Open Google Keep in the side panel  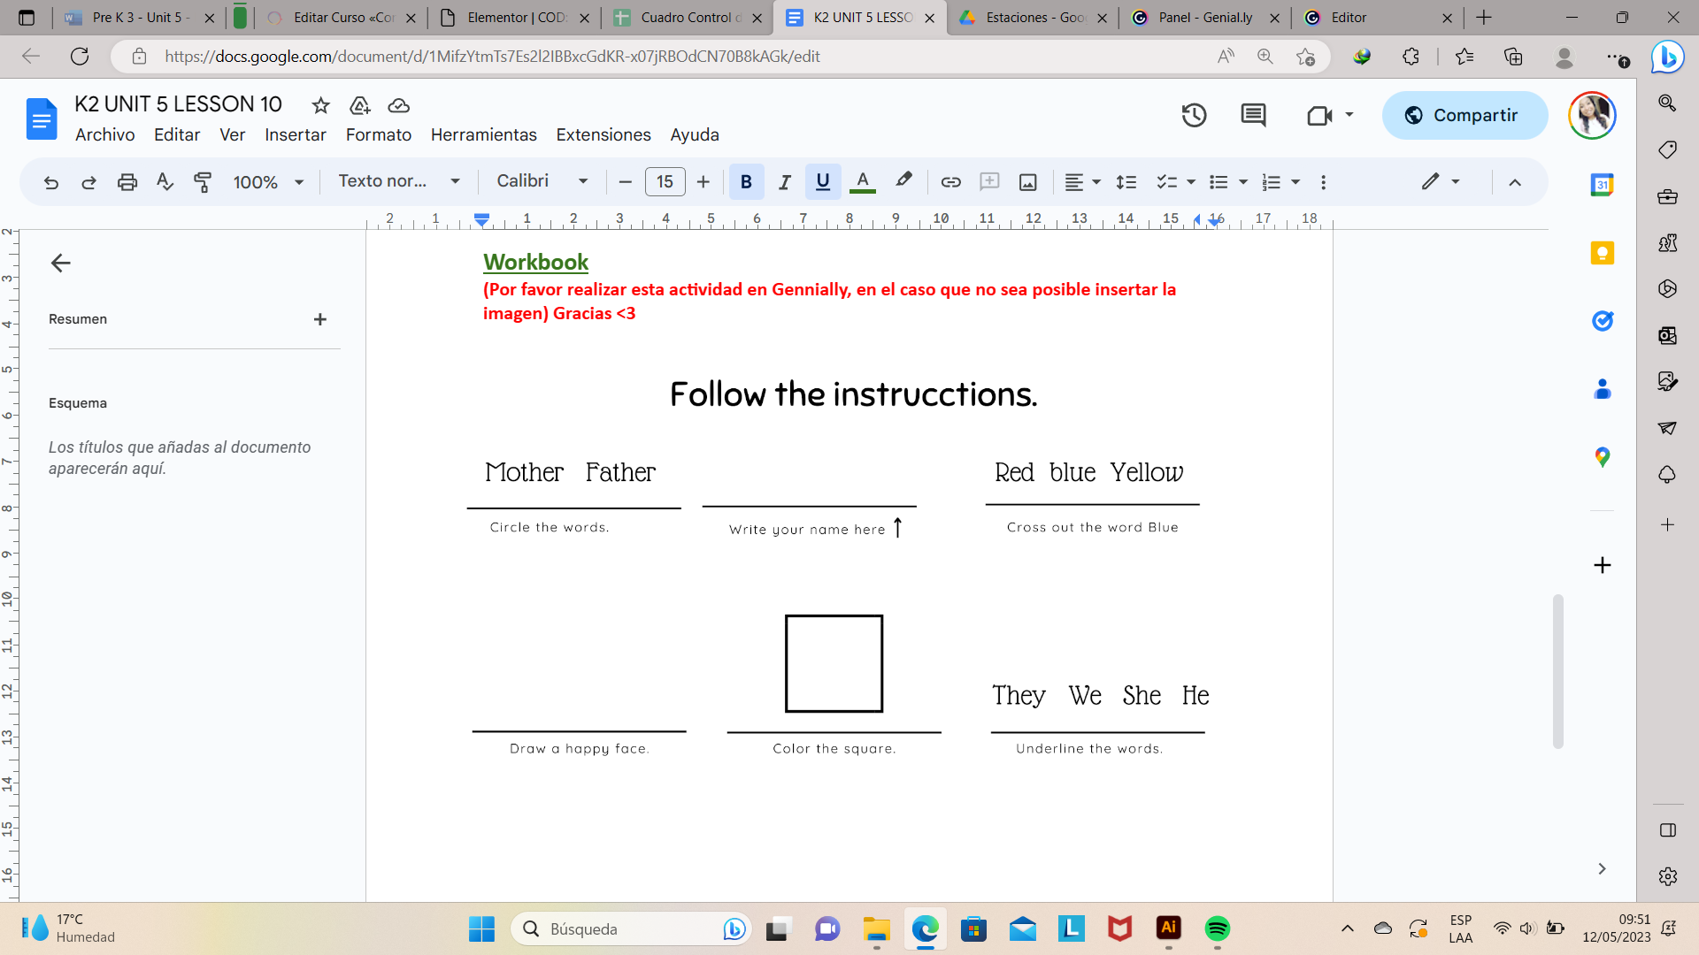(x=1602, y=253)
